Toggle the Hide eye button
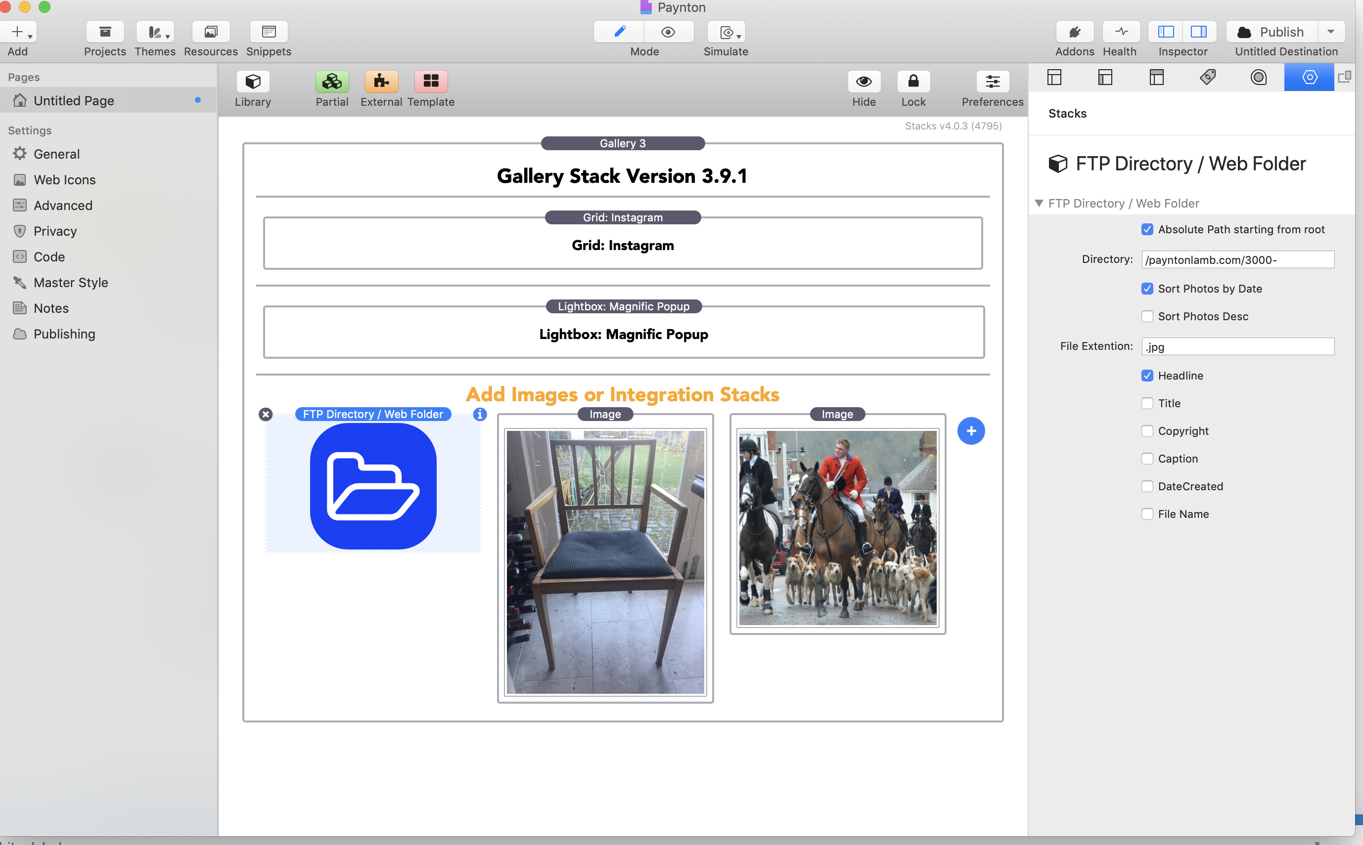 pyautogui.click(x=863, y=82)
